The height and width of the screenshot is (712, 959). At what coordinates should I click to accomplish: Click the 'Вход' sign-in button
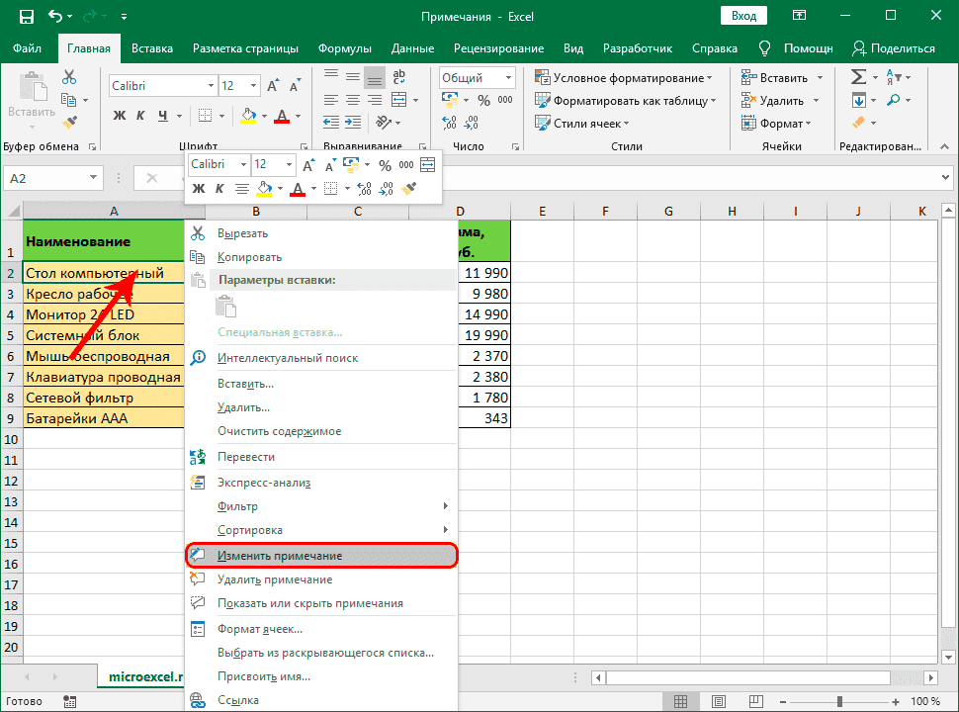(x=743, y=17)
